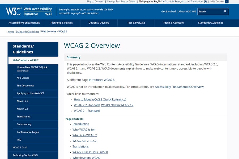
Task: Open Test & Evaluate menu
Action: coord(136,23)
